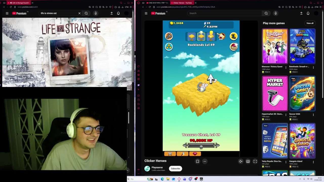Open the Create upload icon in the Clicker Heroes window

coord(301,13)
